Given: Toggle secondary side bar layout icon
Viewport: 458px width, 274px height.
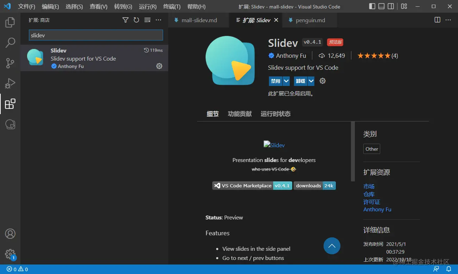Looking at the screenshot, I should point(391,6).
